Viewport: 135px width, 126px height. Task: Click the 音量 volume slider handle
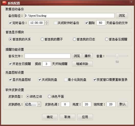(117, 56)
